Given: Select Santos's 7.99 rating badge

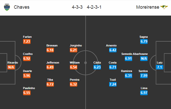Looking at the screenshot, I should pos(144,76).
